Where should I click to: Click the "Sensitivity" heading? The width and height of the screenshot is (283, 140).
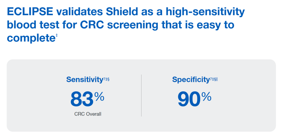pyautogui.click(x=84, y=80)
